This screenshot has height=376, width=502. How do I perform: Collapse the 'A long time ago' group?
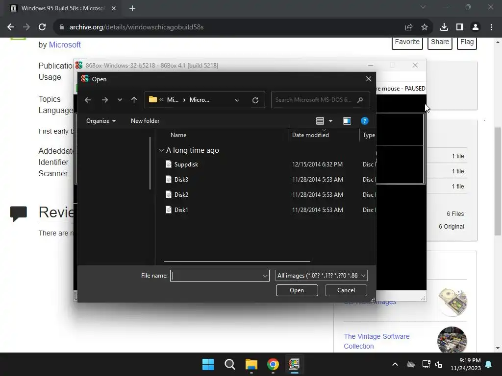coord(161,150)
